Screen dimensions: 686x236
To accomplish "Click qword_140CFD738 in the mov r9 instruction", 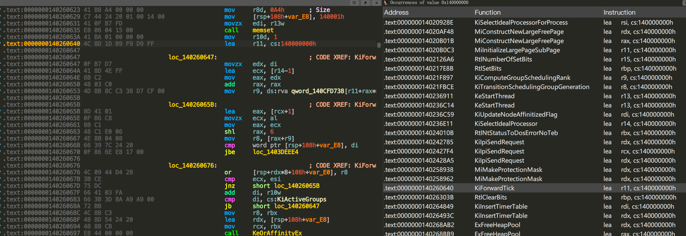I will tap(318, 91).
